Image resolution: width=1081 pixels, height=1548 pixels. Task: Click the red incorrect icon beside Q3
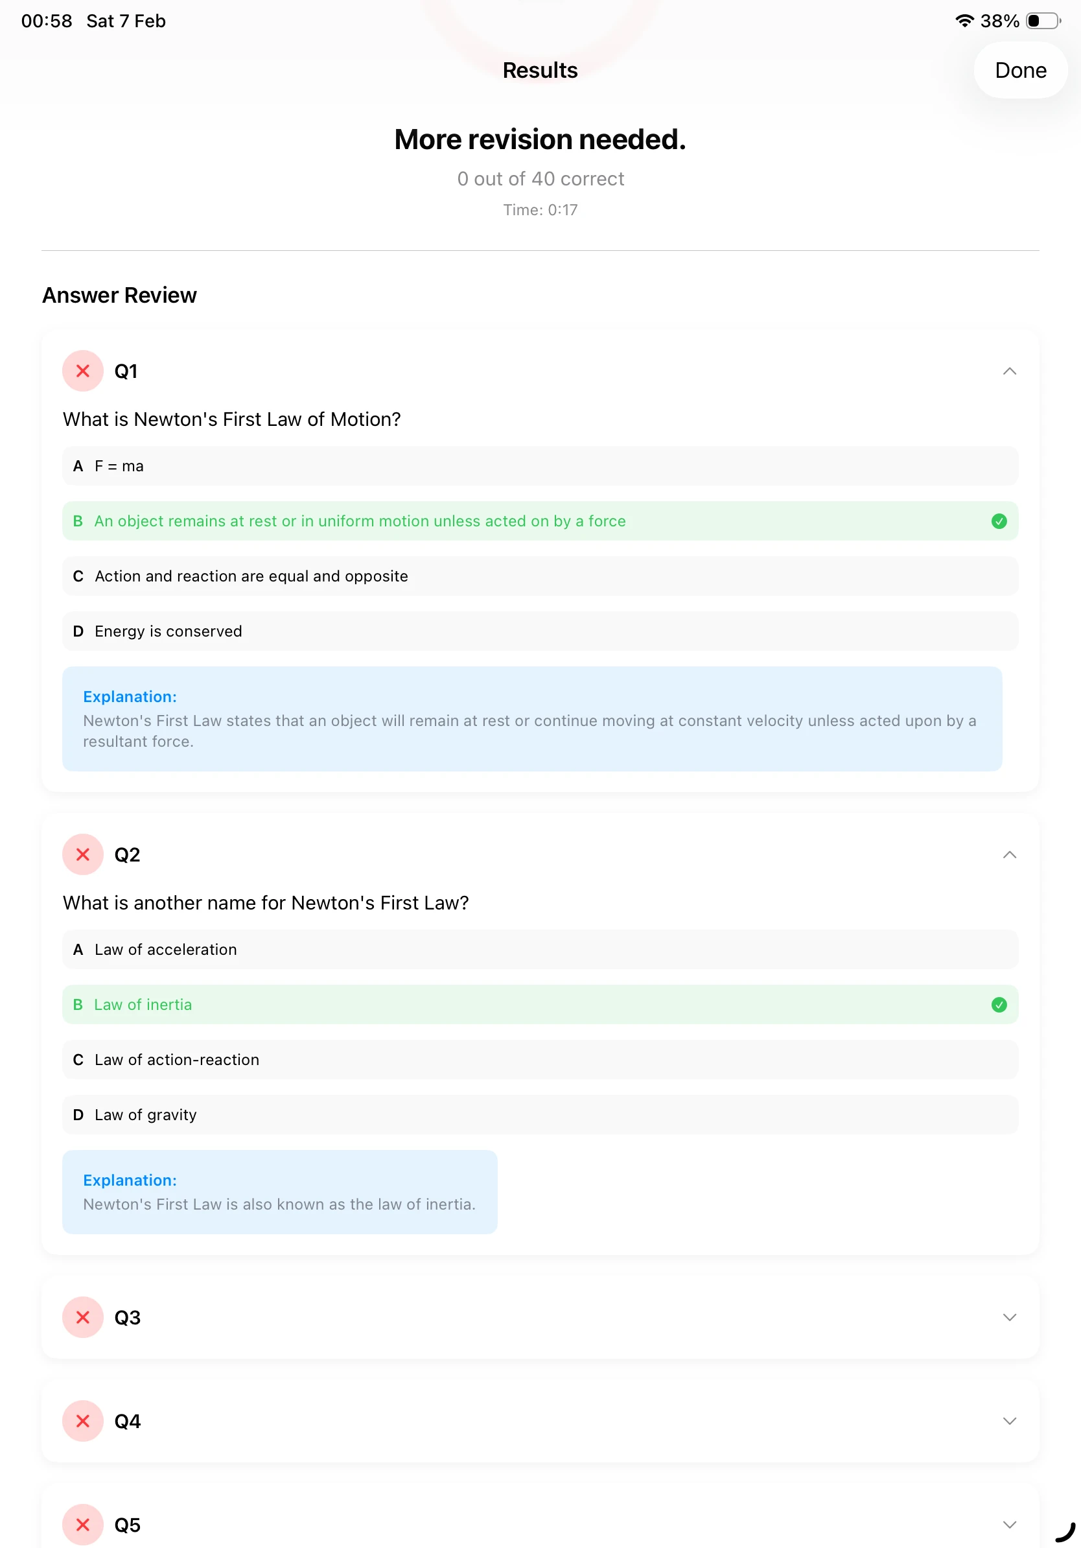click(82, 1317)
